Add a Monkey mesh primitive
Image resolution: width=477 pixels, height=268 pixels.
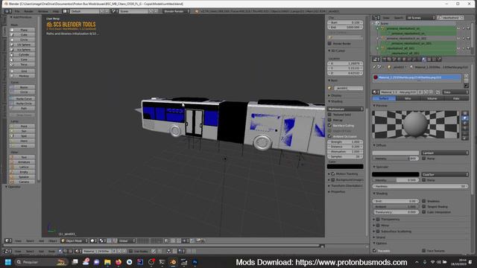point(22,76)
